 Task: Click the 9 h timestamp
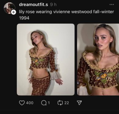coord(53,5)
